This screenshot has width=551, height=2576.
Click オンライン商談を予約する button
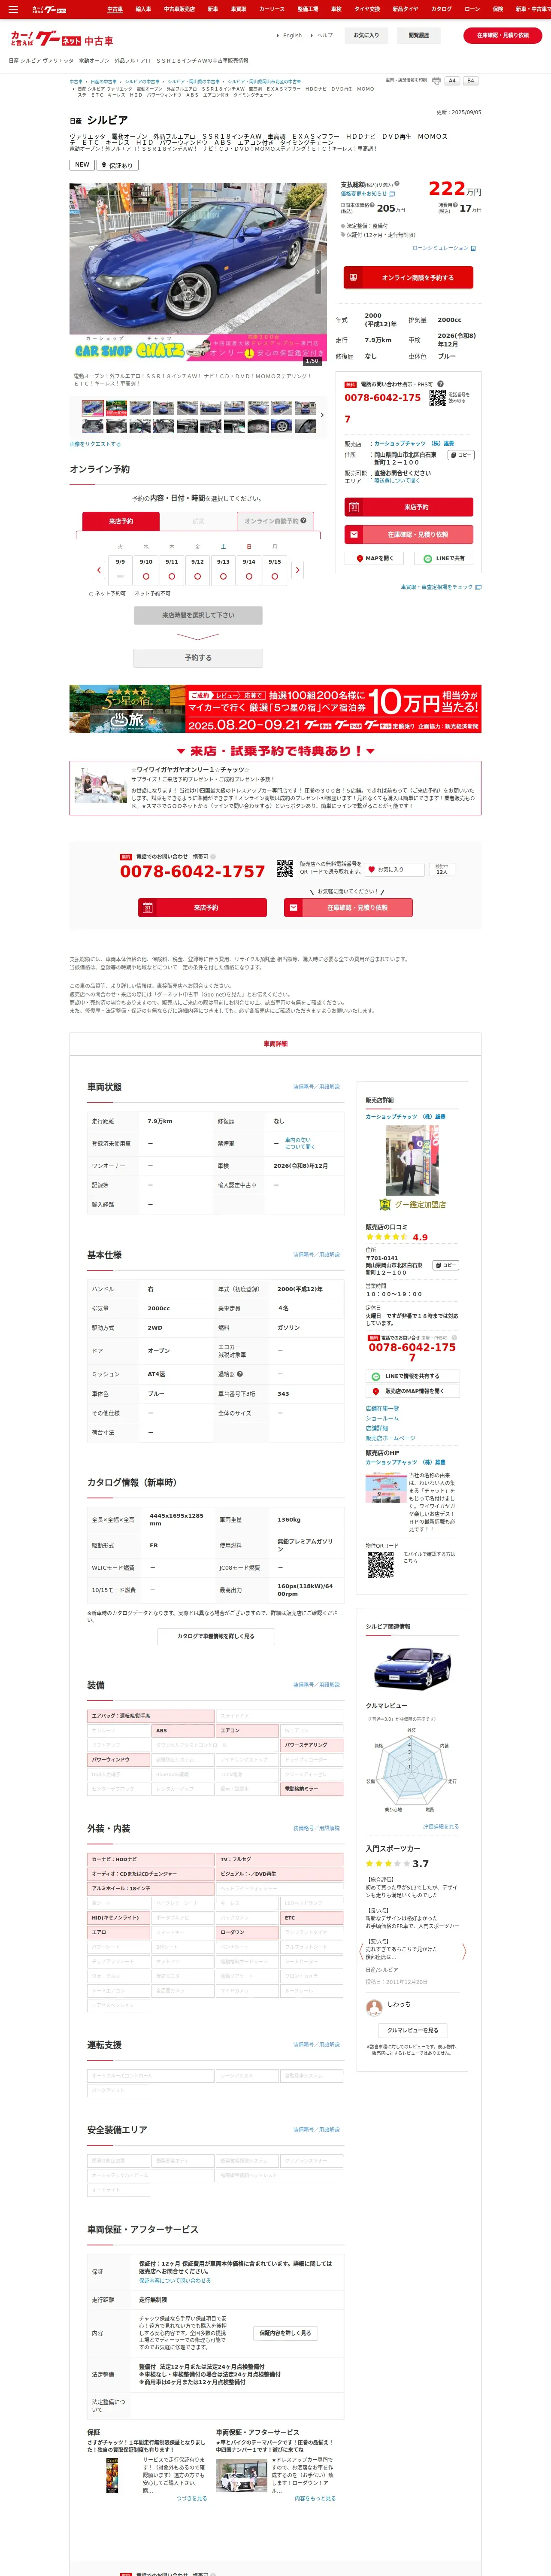pyautogui.click(x=409, y=278)
